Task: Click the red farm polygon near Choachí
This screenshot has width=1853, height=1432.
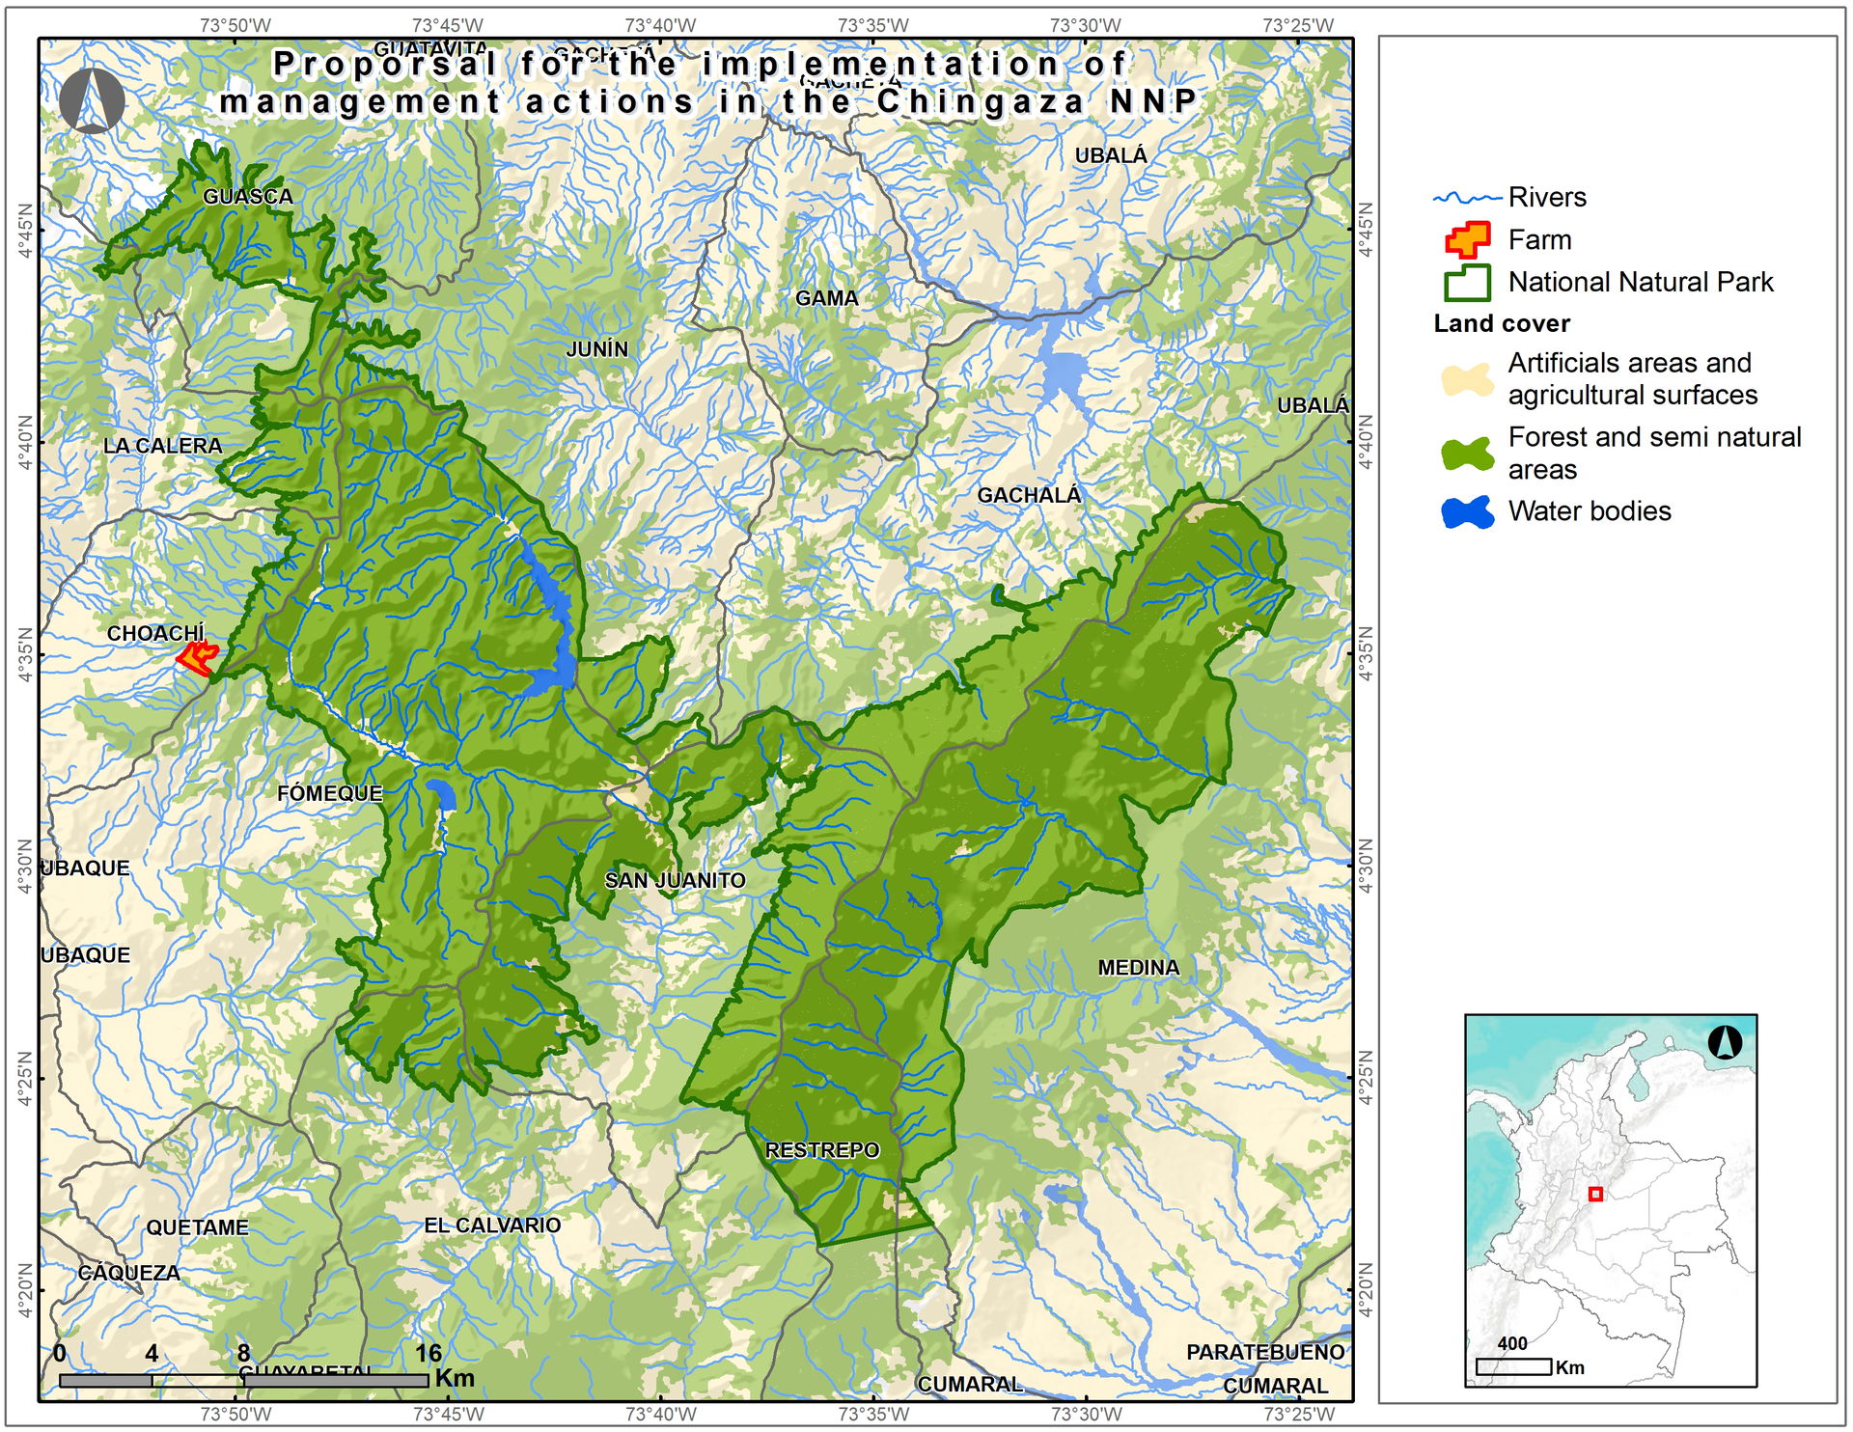Action: pos(198,658)
